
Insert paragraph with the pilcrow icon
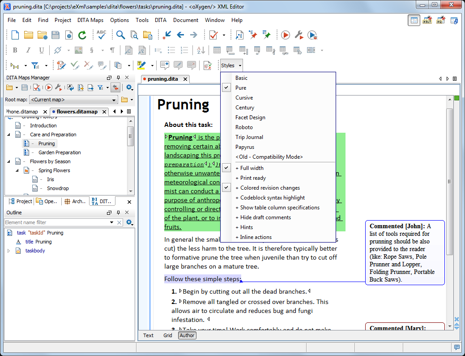112,50
